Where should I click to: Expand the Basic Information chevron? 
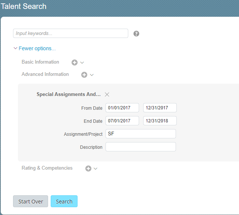[x=82, y=62]
